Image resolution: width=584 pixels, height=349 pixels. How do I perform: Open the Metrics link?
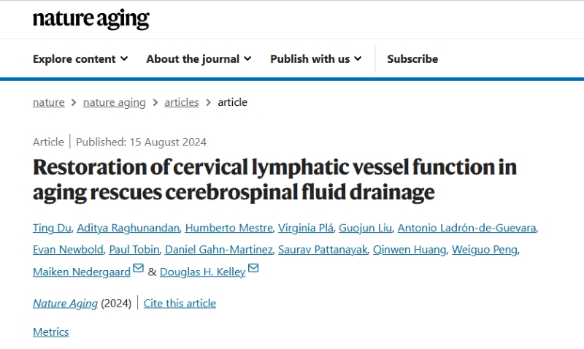(50, 331)
